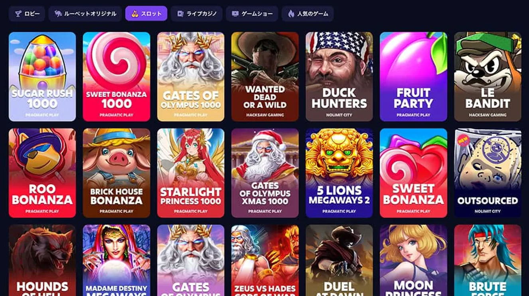Play the Duck Hunters slot
Image resolution: width=529 pixels, height=296 pixels.
point(339,77)
